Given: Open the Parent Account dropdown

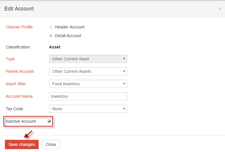Looking at the screenshot, I should point(88,71).
